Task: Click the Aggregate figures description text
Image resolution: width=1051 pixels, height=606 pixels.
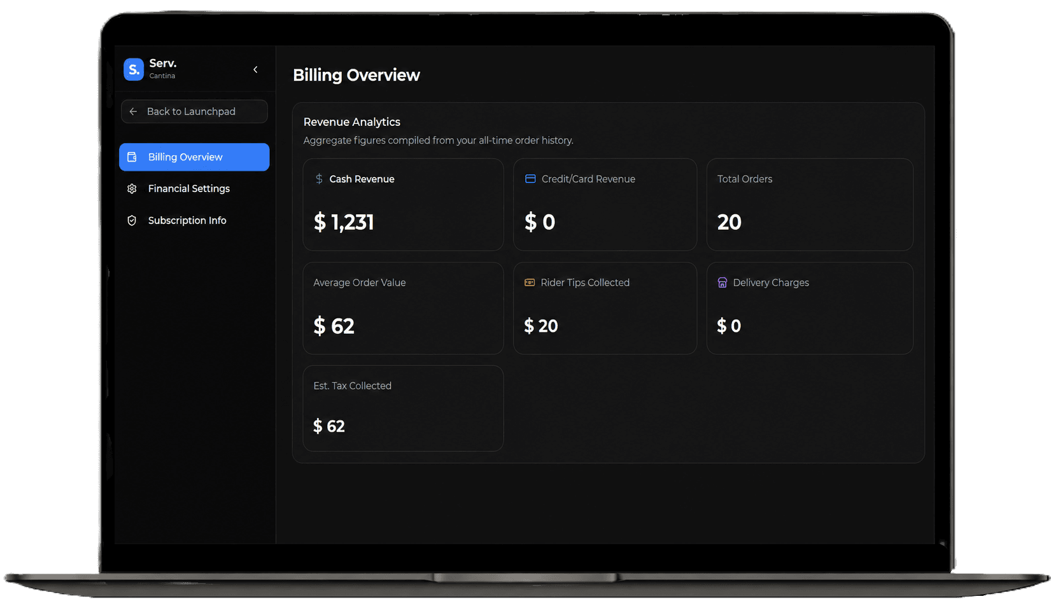Action: (x=439, y=141)
